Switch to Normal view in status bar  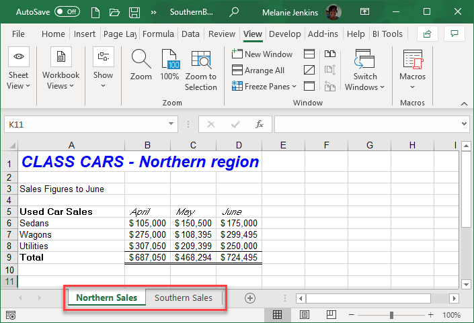(x=277, y=315)
